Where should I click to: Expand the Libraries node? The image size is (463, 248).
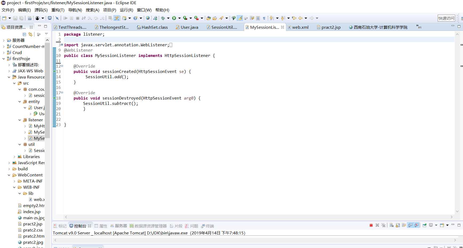coord(14,156)
